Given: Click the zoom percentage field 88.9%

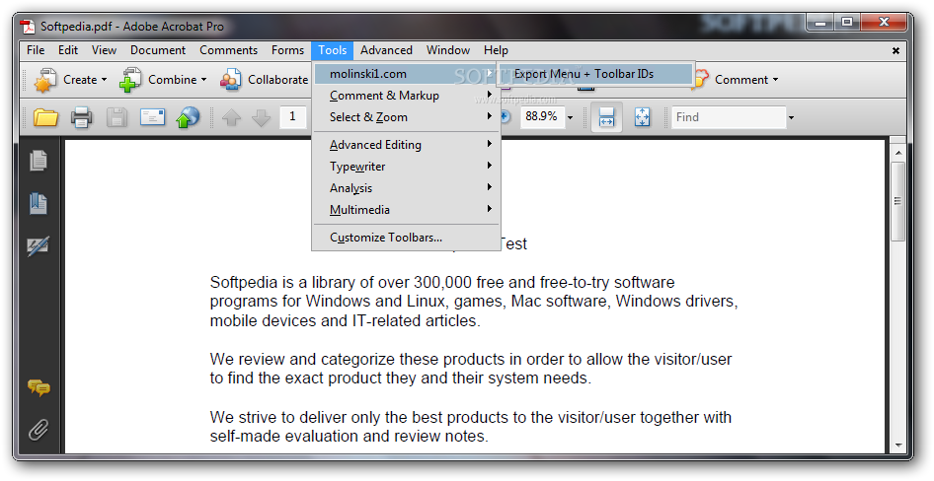Looking at the screenshot, I should pyautogui.click(x=541, y=117).
